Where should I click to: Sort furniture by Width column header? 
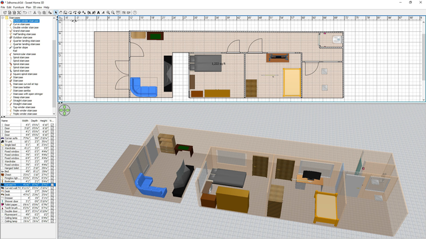tap(25, 121)
